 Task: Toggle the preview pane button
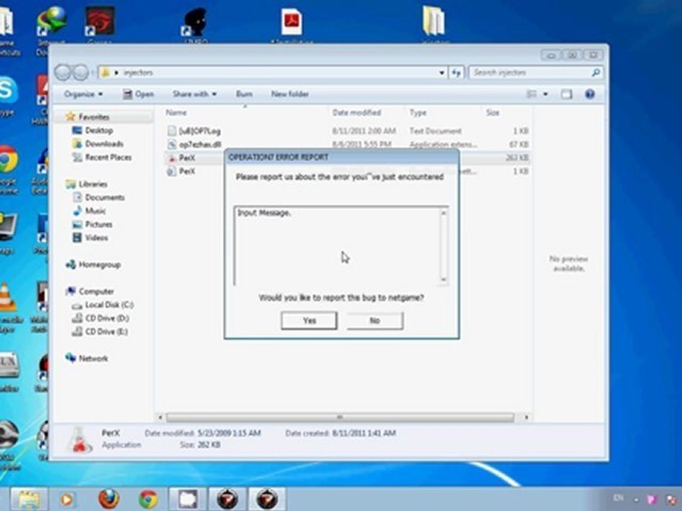click(x=566, y=94)
